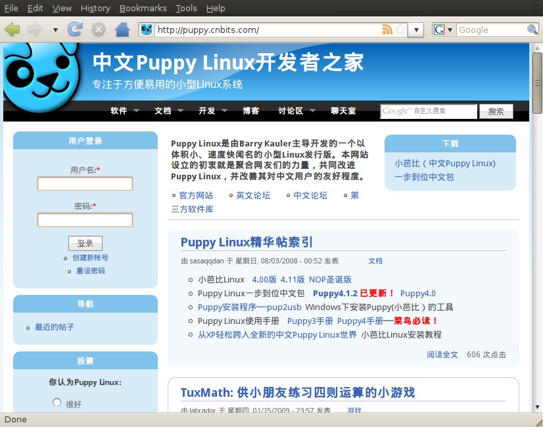
Task: Click the puppy site favicon in address bar
Action: [x=147, y=30]
